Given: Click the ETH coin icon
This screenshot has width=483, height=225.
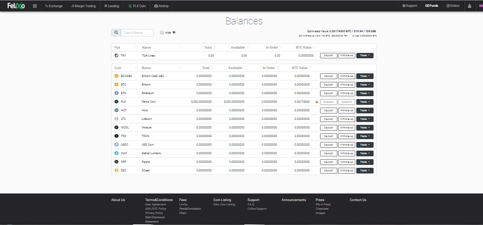Looking at the screenshot, I should pyautogui.click(x=116, y=93).
